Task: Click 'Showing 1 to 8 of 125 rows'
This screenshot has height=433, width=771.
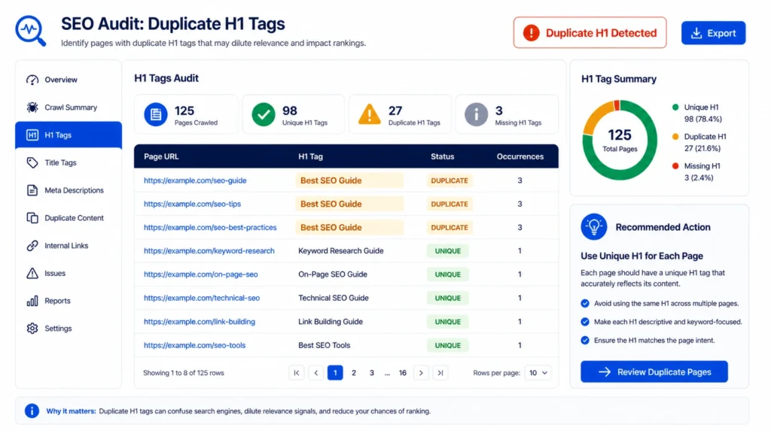Action: pos(184,373)
